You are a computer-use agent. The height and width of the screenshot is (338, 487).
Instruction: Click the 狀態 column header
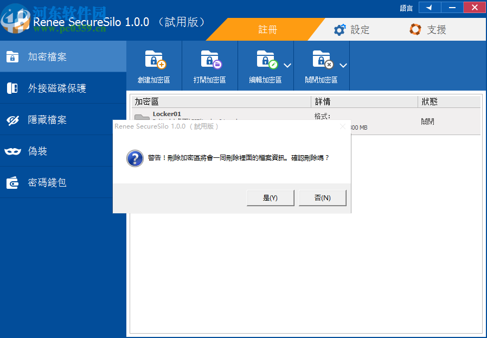coord(449,101)
